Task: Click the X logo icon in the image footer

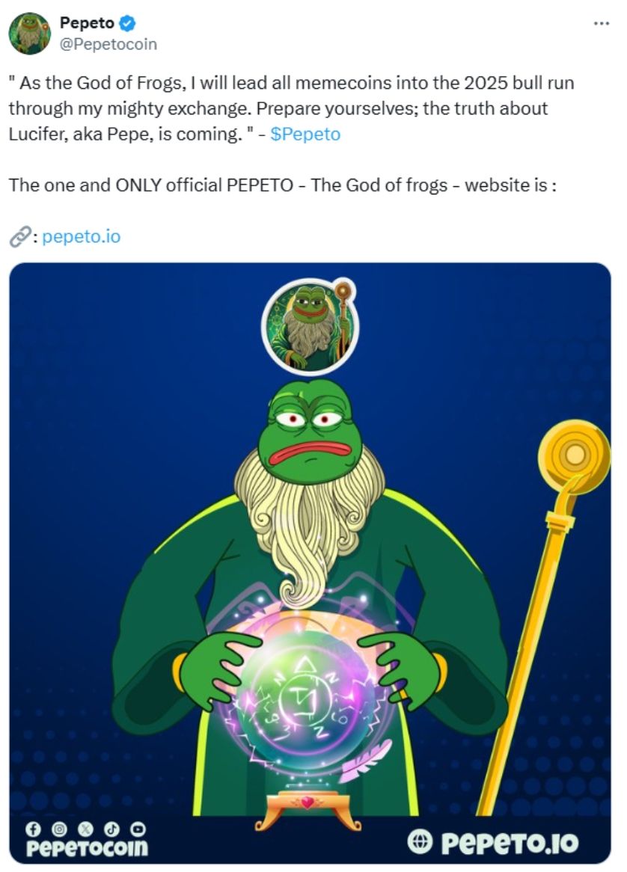Action: [x=85, y=829]
